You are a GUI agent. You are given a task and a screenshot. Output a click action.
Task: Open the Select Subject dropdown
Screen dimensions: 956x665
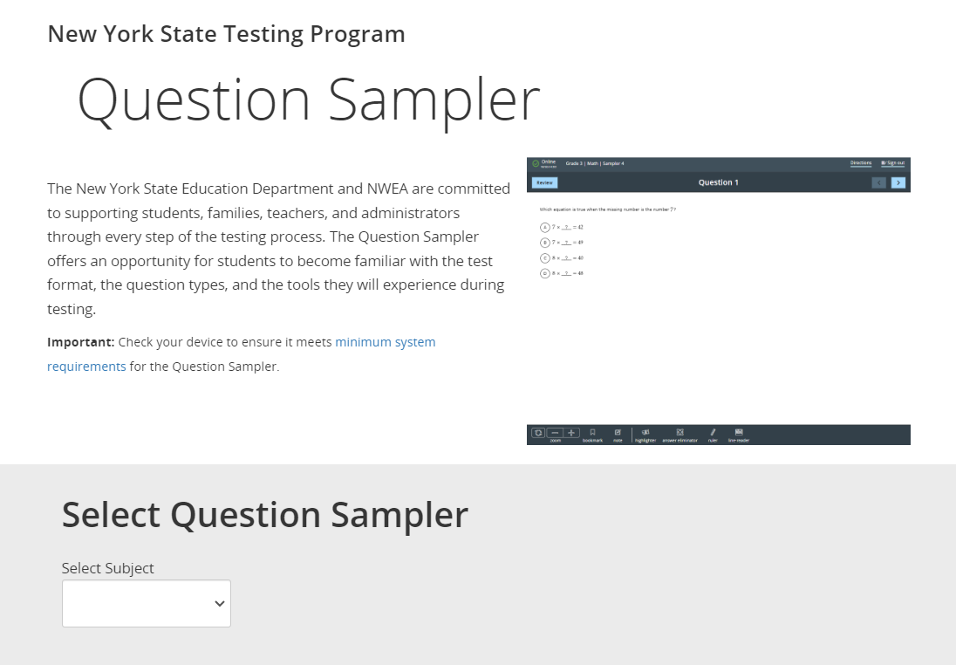147,603
